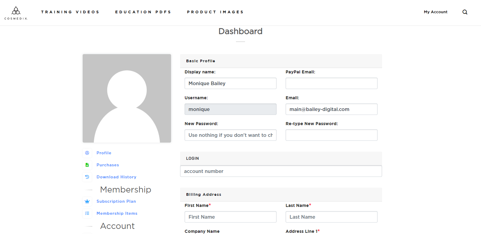Focus the billing First Name field

[231, 217]
